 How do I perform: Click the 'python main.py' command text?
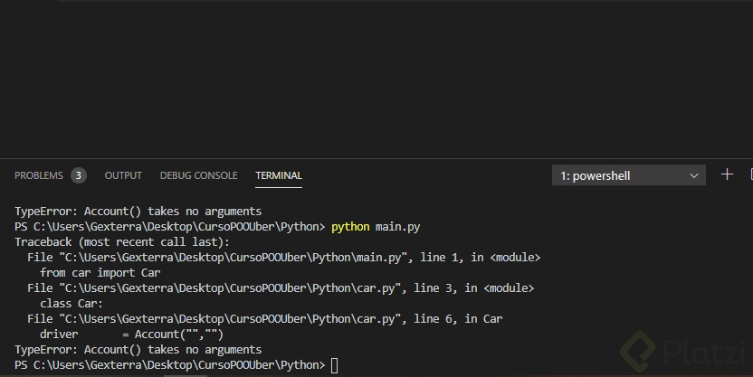click(x=376, y=227)
